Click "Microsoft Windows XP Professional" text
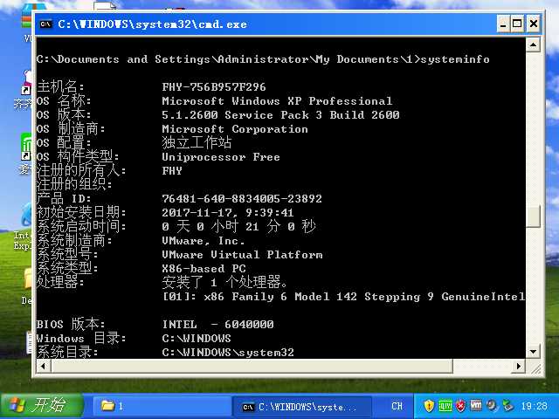The image size is (559, 419). [277, 101]
